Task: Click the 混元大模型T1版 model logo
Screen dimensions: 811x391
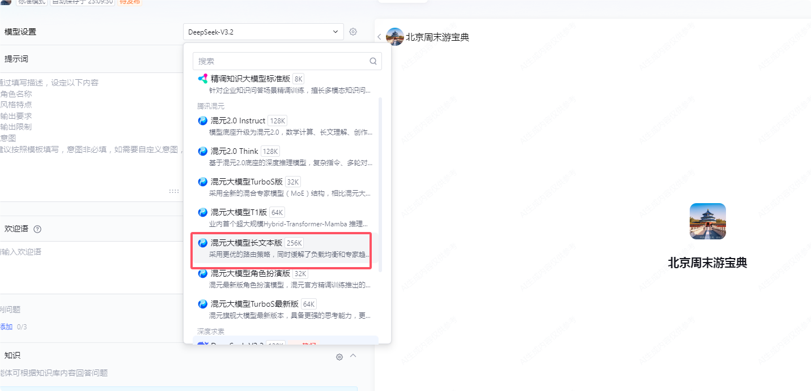Action: point(202,212)
